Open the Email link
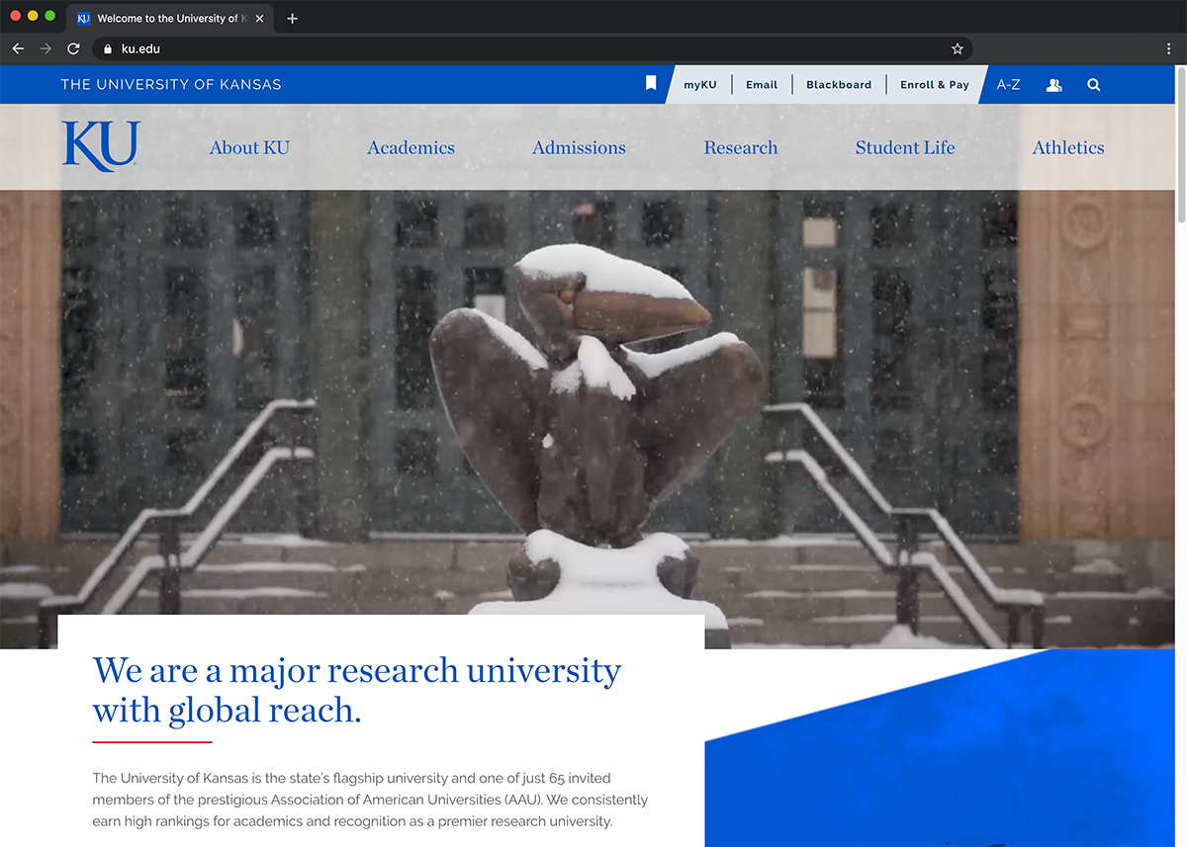 (762, 85)
